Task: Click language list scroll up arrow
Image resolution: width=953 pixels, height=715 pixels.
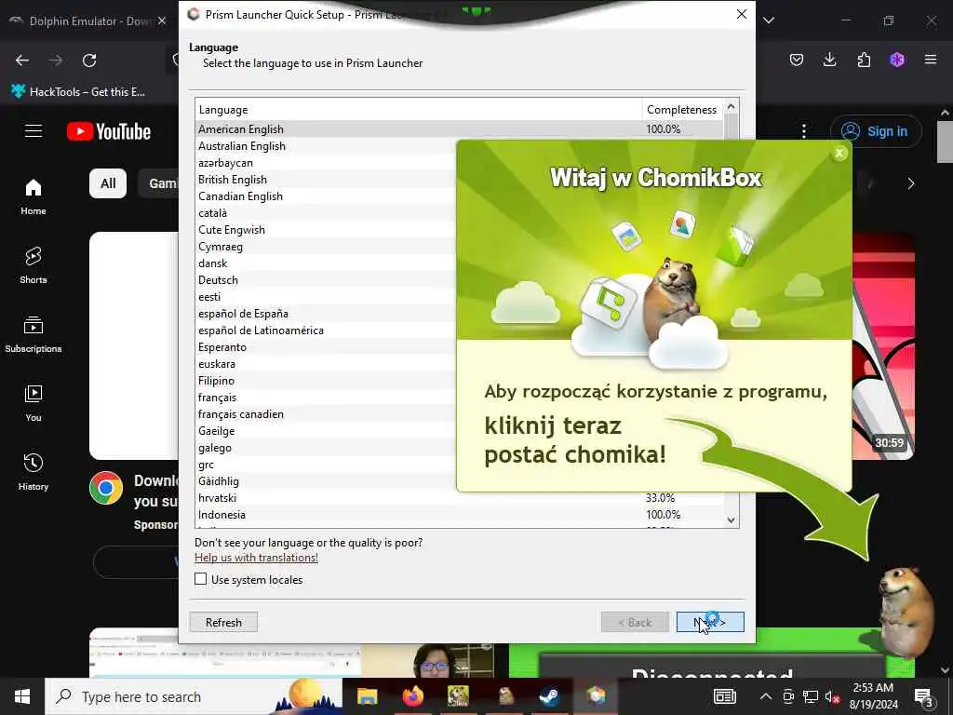Action: (x=732, y=107)
